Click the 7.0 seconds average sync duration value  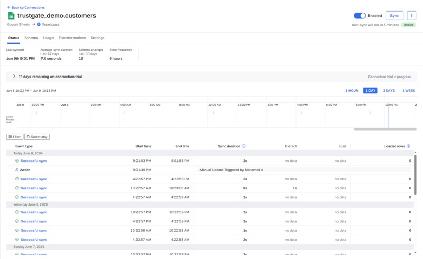click(51, 59)
